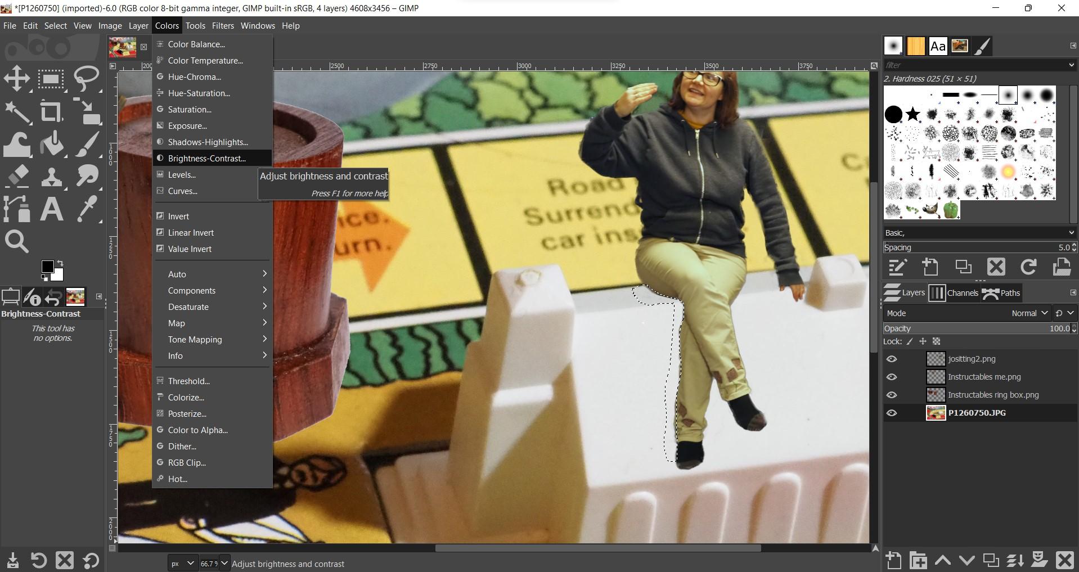The width and height of the screenshot is (1079, 572).
Task: Select the P1260750.JPG layer thumbnail
Action: (936, 413)
